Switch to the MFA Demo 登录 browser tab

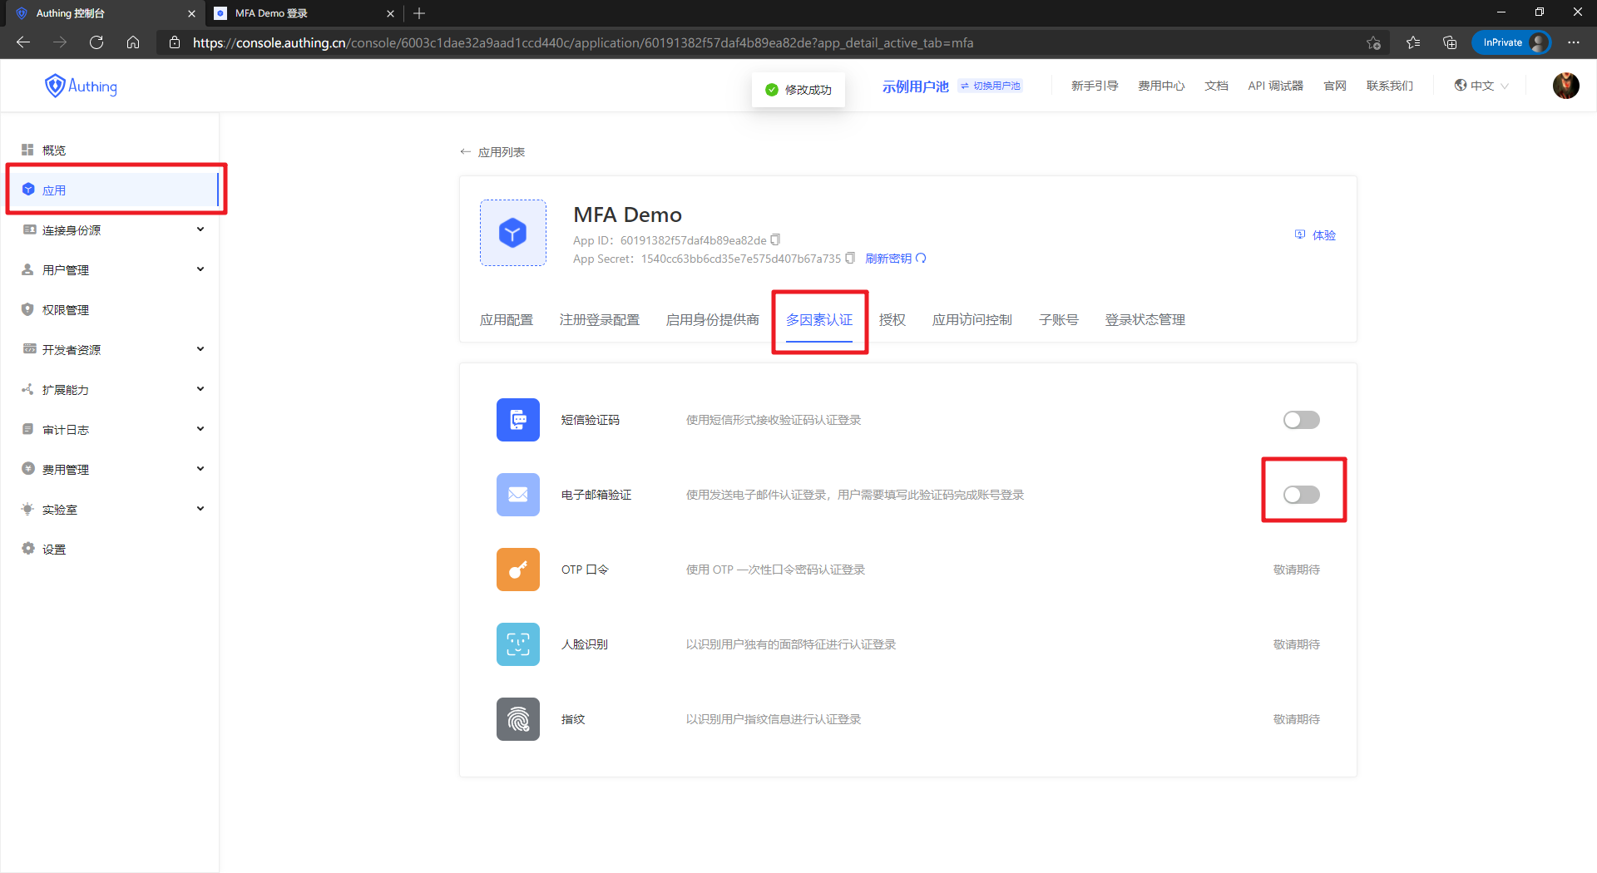pyautogui.click(x=304, y=13)
